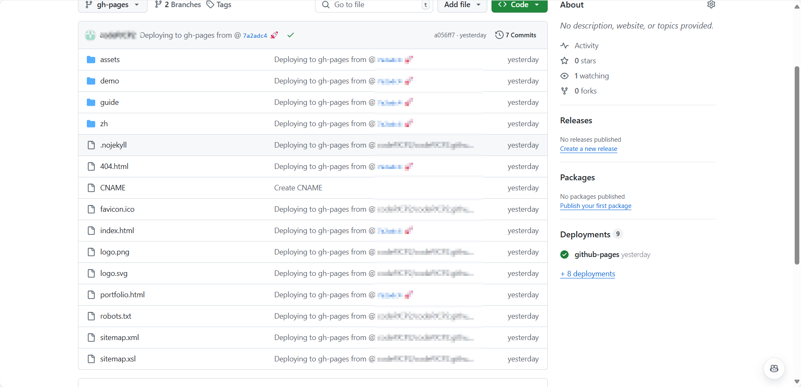Viewport: 801px width, 387px height.
Task: Click the file icon beside logo.png
Action: tap(91, 252)
